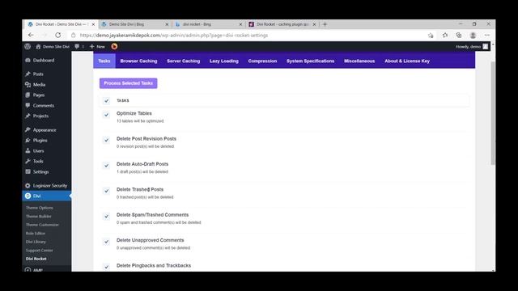Screen dimensions: 518x291
Task: Open the browser profile avatar
Action: pyautogui.click(x=473, y=35)
